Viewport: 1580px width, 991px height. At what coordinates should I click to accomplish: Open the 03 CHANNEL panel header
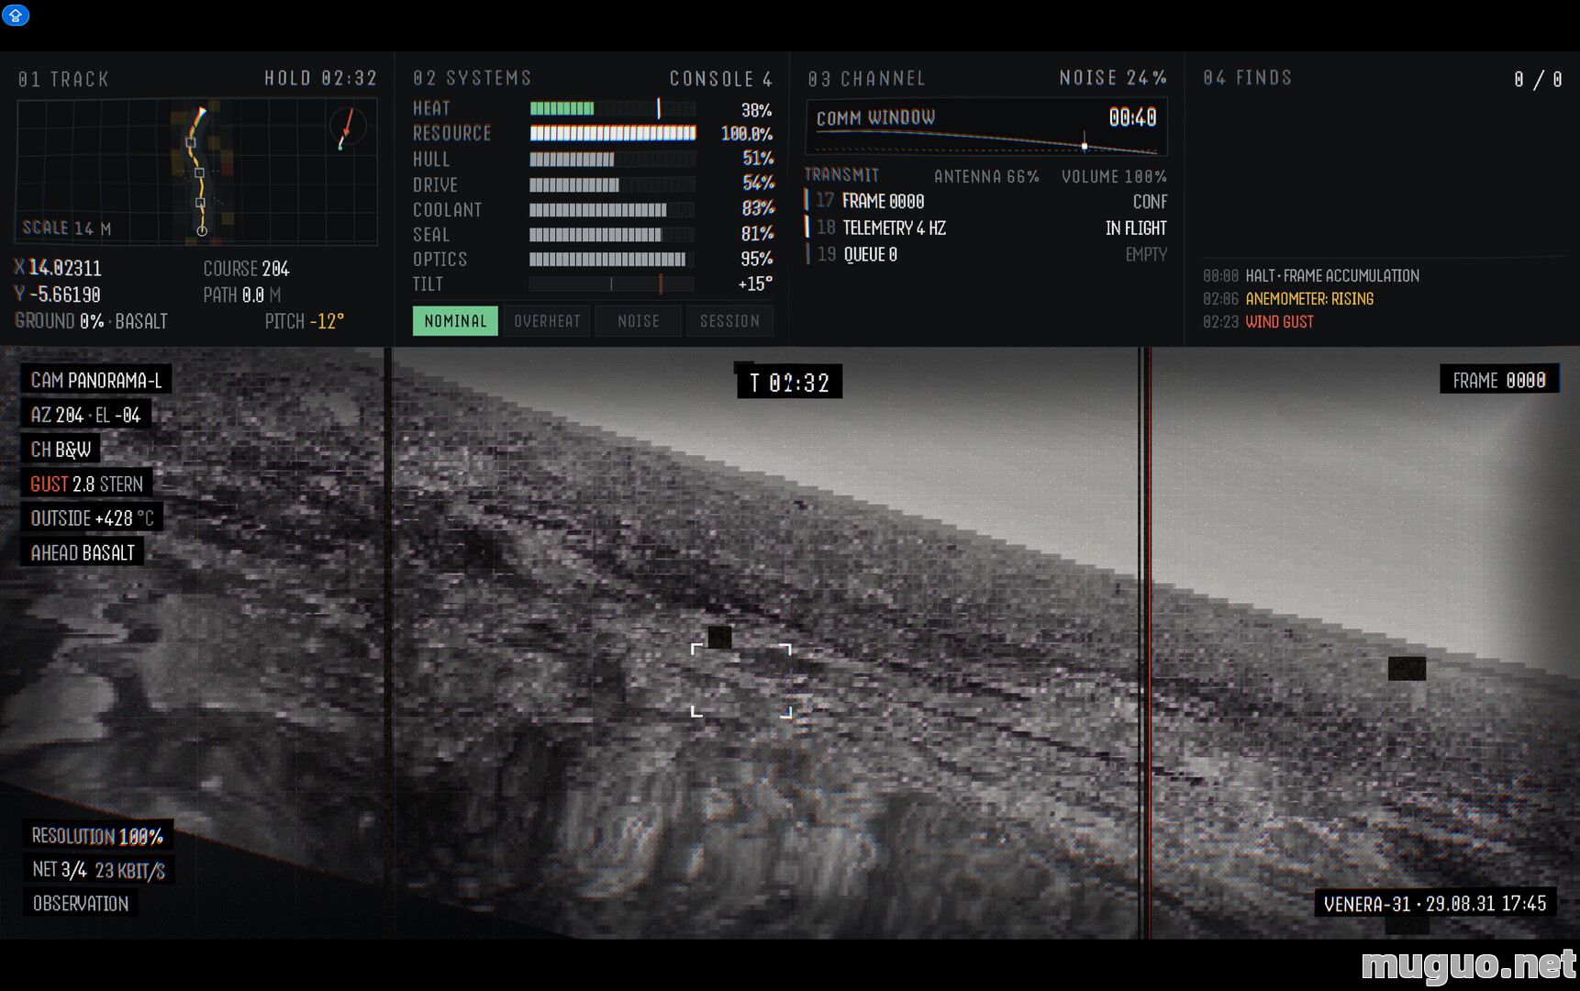pyautogui.click(x=867, y=78)
